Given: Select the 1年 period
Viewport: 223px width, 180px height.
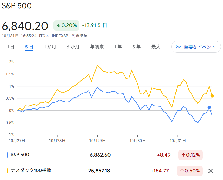Looking at the screenshot, I should [118, 47].
